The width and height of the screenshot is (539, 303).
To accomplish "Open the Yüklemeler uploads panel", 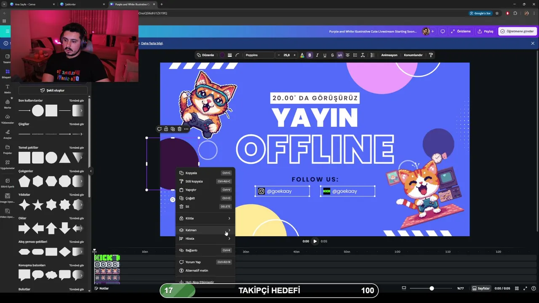I will tap(7, 119).
